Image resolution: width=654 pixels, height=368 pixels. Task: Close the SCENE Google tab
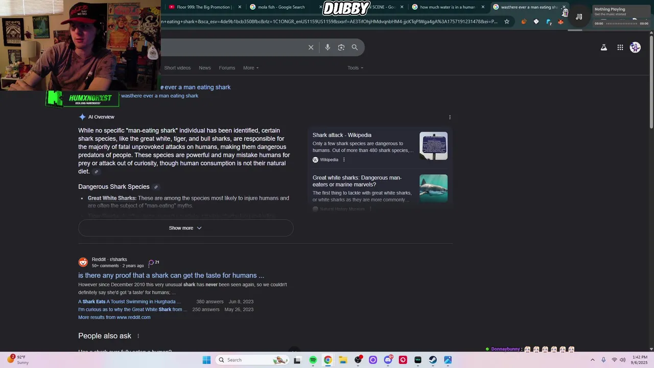tap(402, 7)
